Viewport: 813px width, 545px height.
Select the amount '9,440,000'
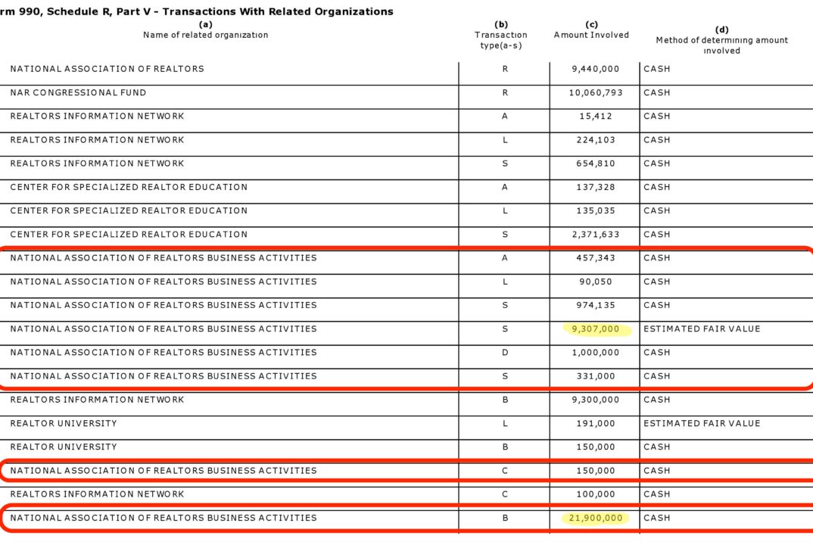click(x=595, y=69)
